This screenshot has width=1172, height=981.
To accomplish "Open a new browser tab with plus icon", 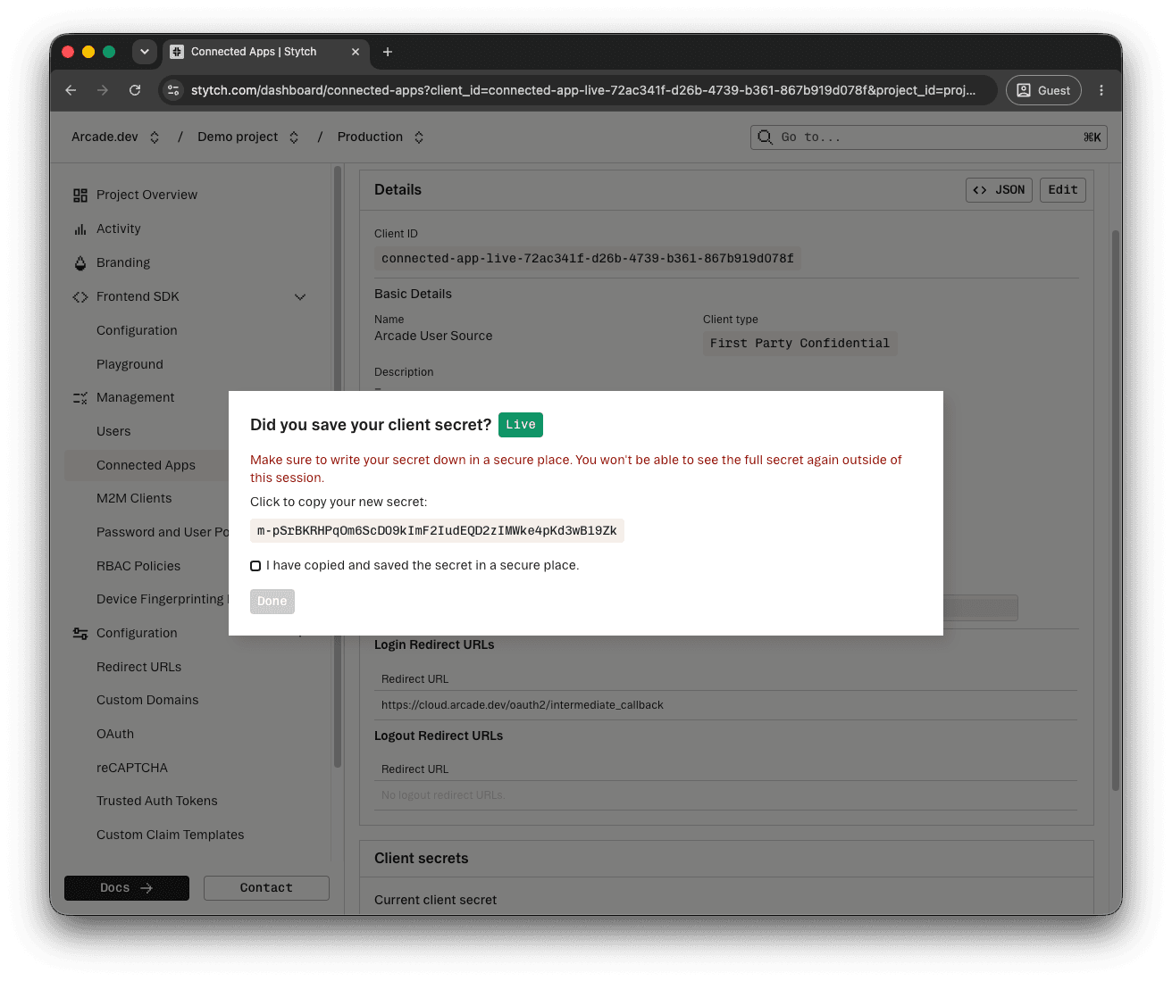I will click(388, 52).
